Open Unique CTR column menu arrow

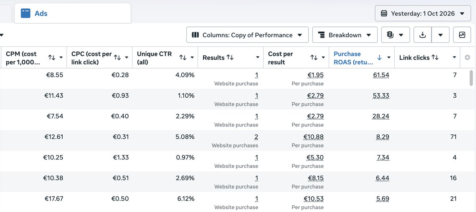tap(192, 57)
